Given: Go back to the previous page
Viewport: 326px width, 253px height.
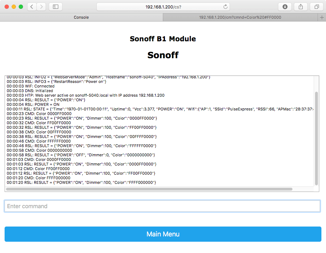Looking at the screenshot, I should (x=32, y=7).
